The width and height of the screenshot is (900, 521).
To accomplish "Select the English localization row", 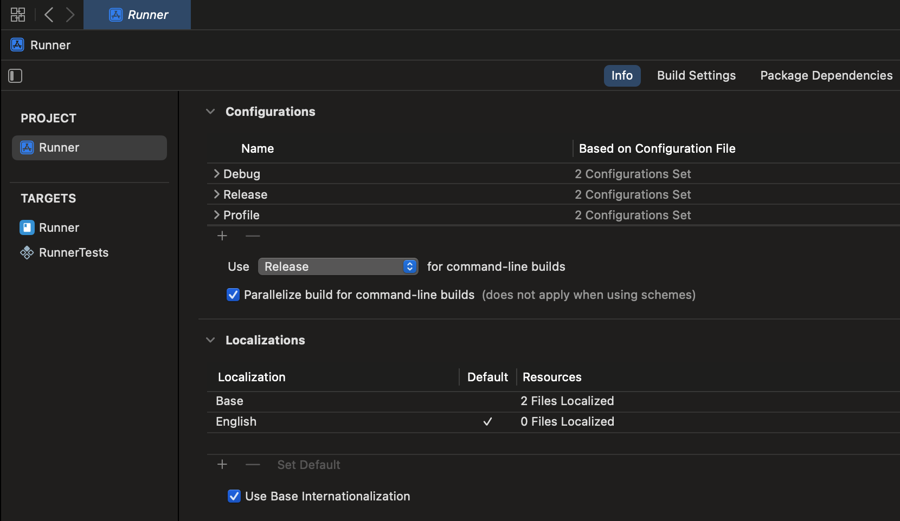I will click(x=554, y=422).
